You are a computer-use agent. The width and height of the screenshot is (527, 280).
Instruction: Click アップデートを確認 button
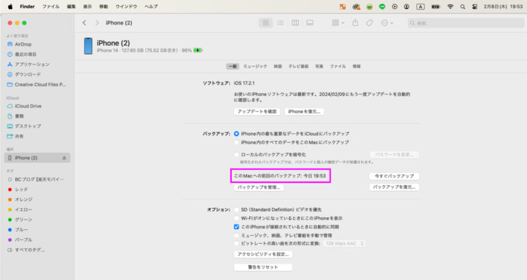pos(257,112)
